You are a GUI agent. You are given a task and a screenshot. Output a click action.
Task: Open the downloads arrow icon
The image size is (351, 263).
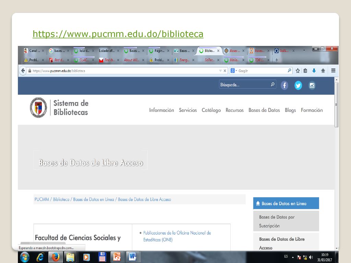pyautogui.click(x=314, y=71)
